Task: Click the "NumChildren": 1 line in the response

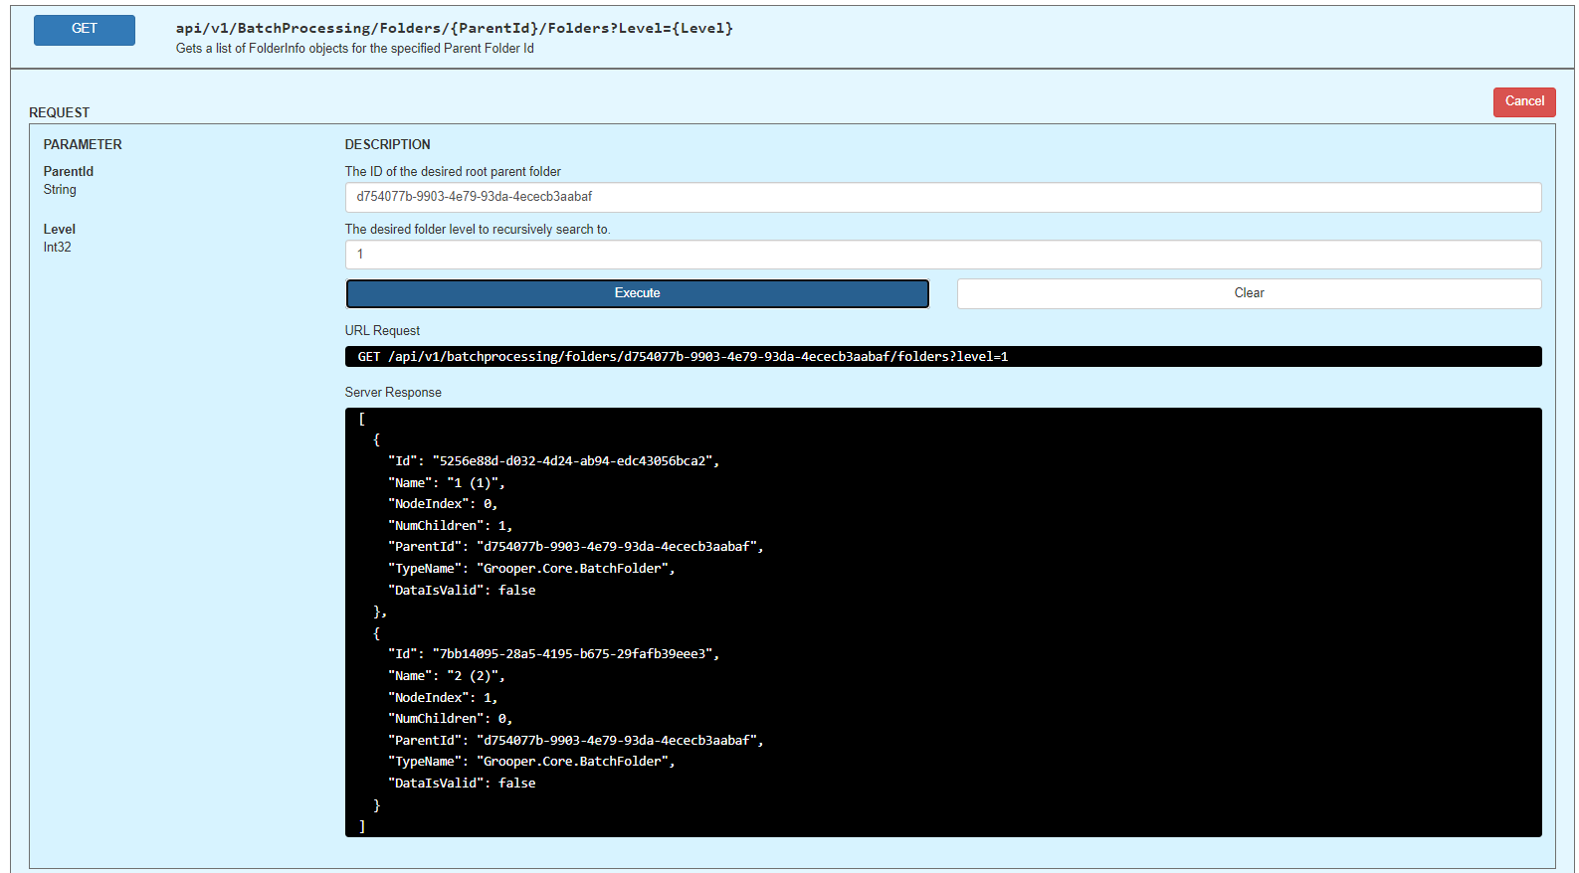Action: (x=450, y=526)
